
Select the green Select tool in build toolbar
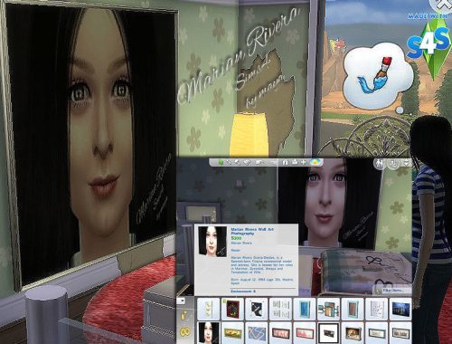(221, 162)
